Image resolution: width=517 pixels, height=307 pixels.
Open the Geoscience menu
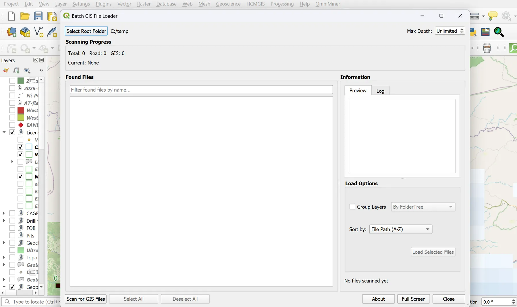point(228,4)
